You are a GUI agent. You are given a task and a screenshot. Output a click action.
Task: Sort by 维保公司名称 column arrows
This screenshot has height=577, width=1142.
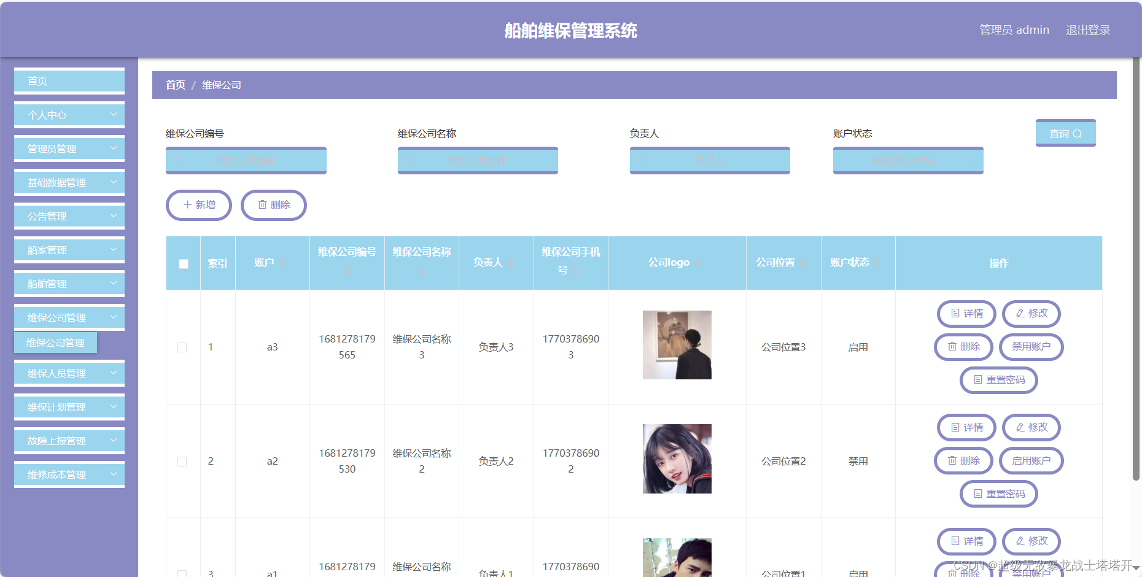[x=421, y=270]
